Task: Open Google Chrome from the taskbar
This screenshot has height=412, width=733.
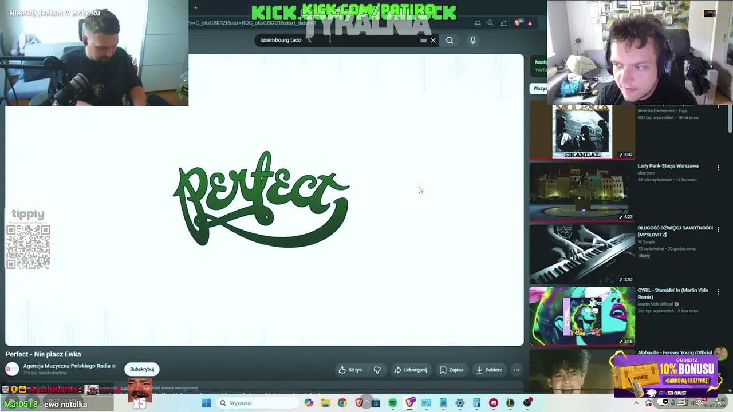Action: pyautogui.click(x=342, y=403)
